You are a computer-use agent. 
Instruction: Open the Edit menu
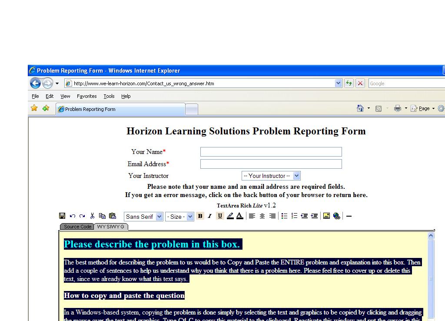50,96
